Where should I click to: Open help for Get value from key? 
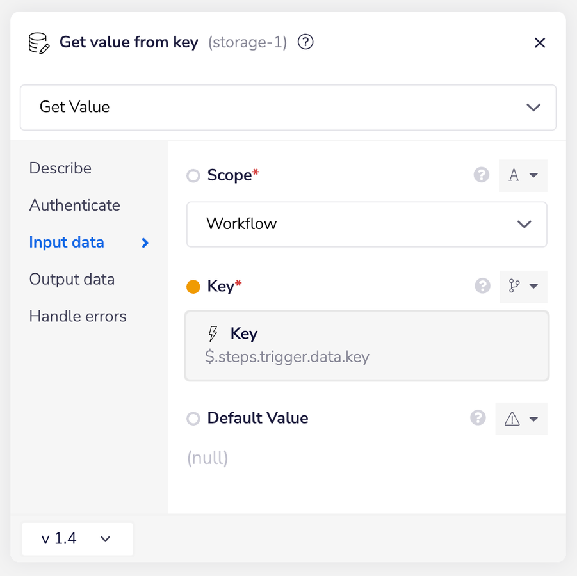point(306,43)
